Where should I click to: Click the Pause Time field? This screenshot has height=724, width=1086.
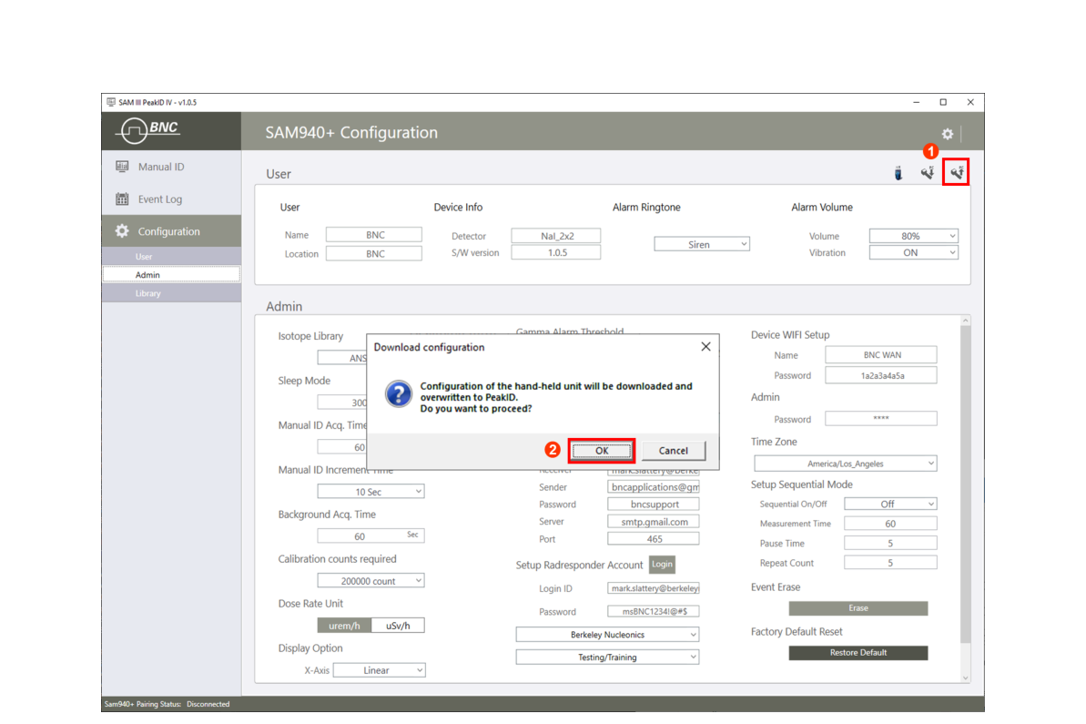(890, 543)
